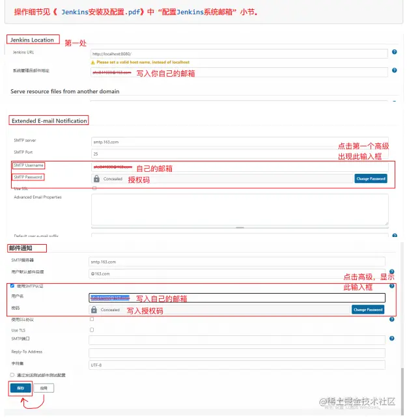Viewport: 407px width, 418px height.
Task: Focus the system admin email address field
Action: [239, 72]
